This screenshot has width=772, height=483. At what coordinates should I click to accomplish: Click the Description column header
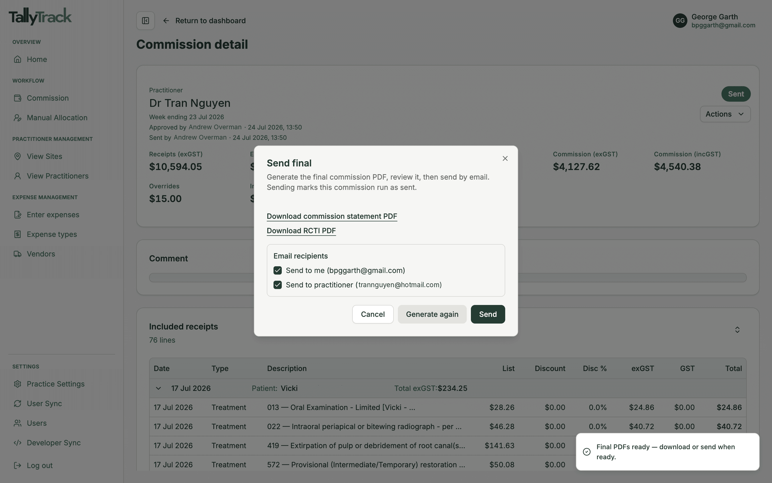[x=287, y=369]
